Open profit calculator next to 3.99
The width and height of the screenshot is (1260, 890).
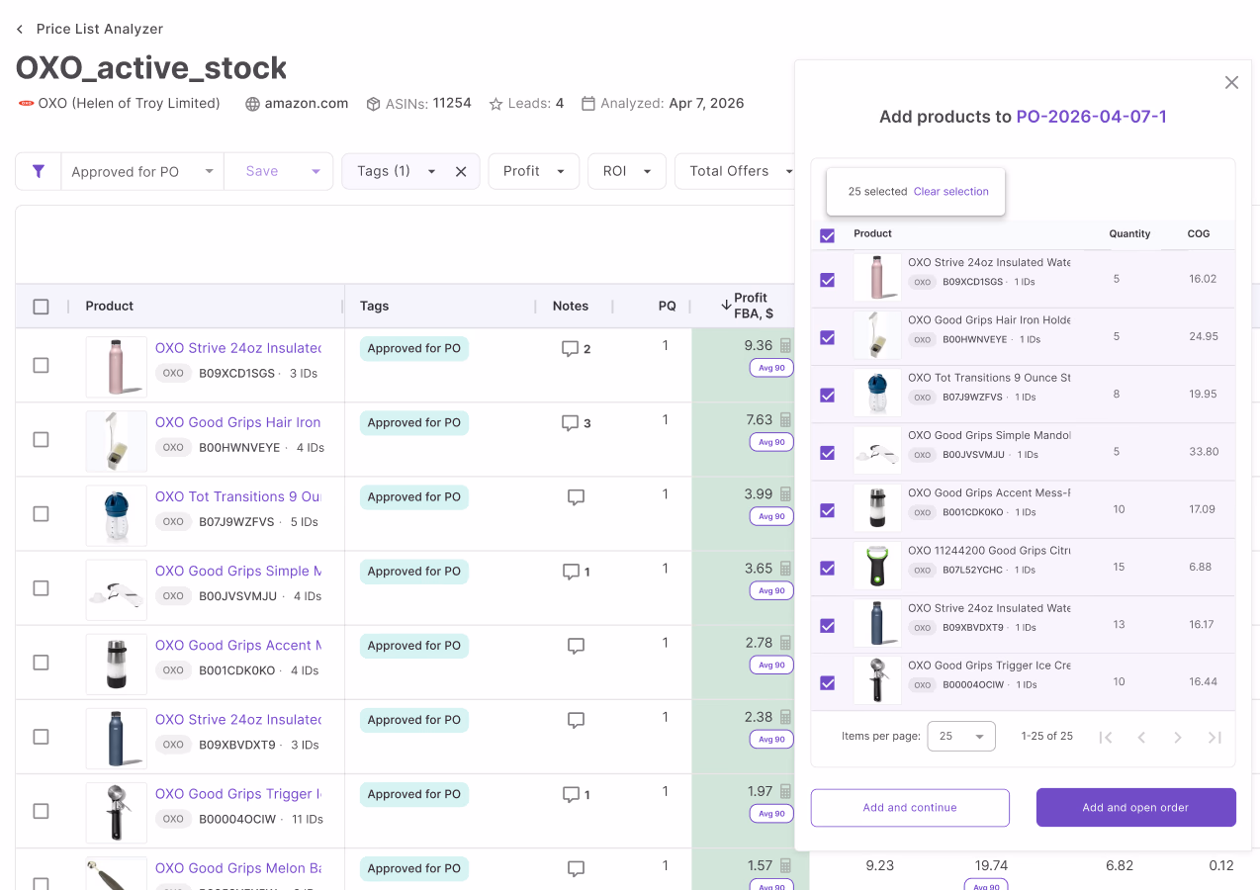click(785, 493)
